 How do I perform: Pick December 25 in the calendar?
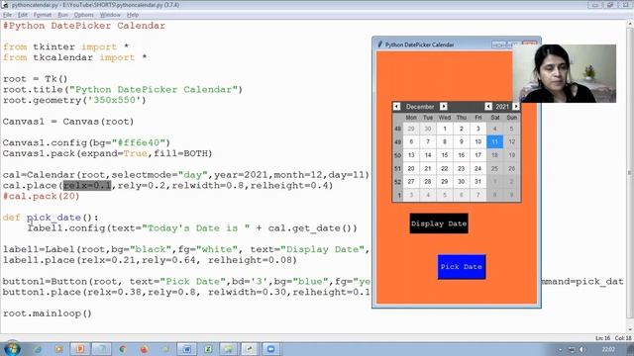click(x=494, y=168)
